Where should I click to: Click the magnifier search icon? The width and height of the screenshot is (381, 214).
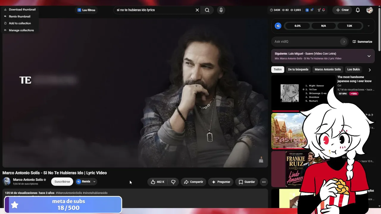(207, 10)
